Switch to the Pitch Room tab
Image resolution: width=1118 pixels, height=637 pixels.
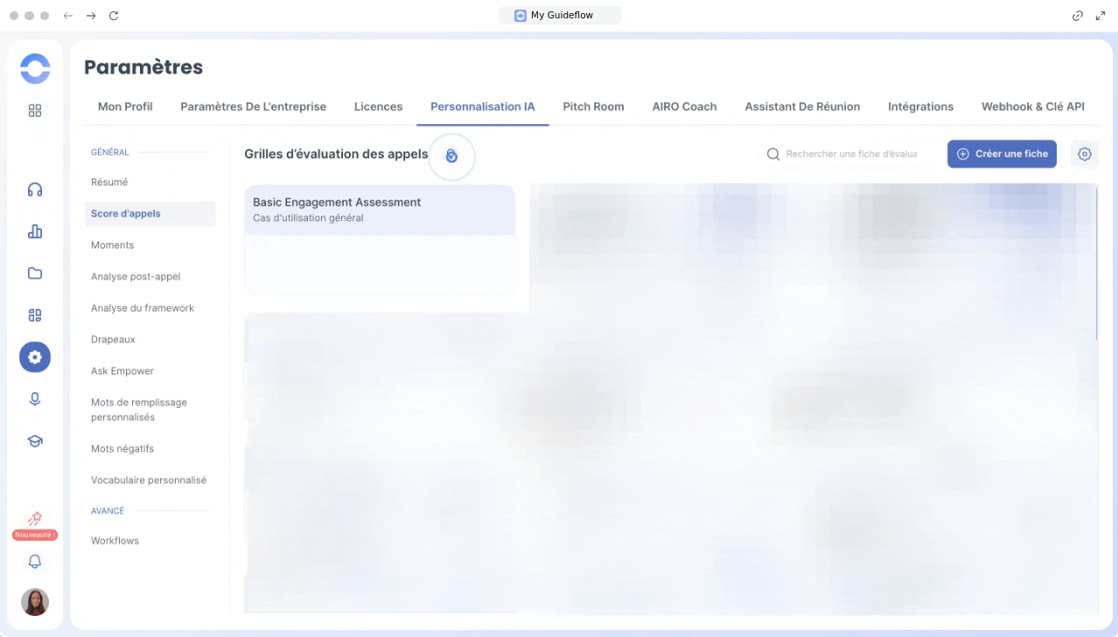[x=593, y=107]
